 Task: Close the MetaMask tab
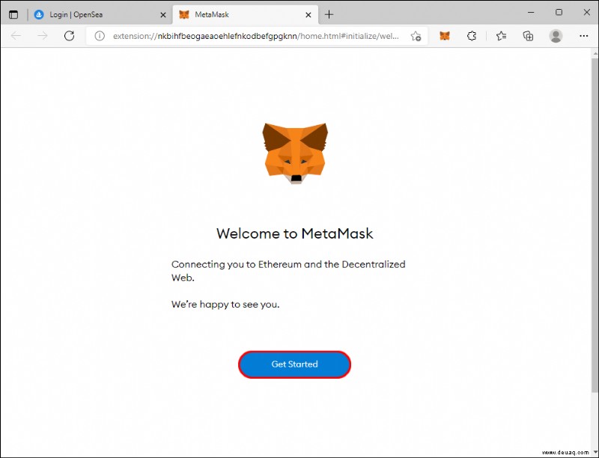tap(308, 15)
